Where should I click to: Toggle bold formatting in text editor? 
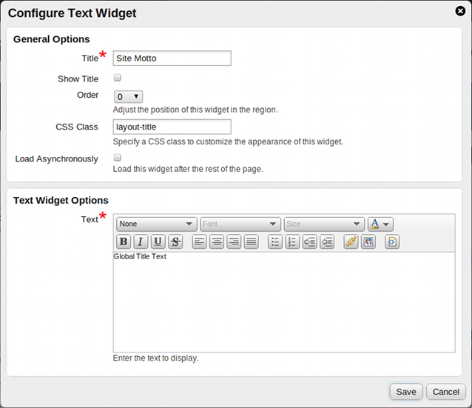pyautogui.click(x=124, y=242)
